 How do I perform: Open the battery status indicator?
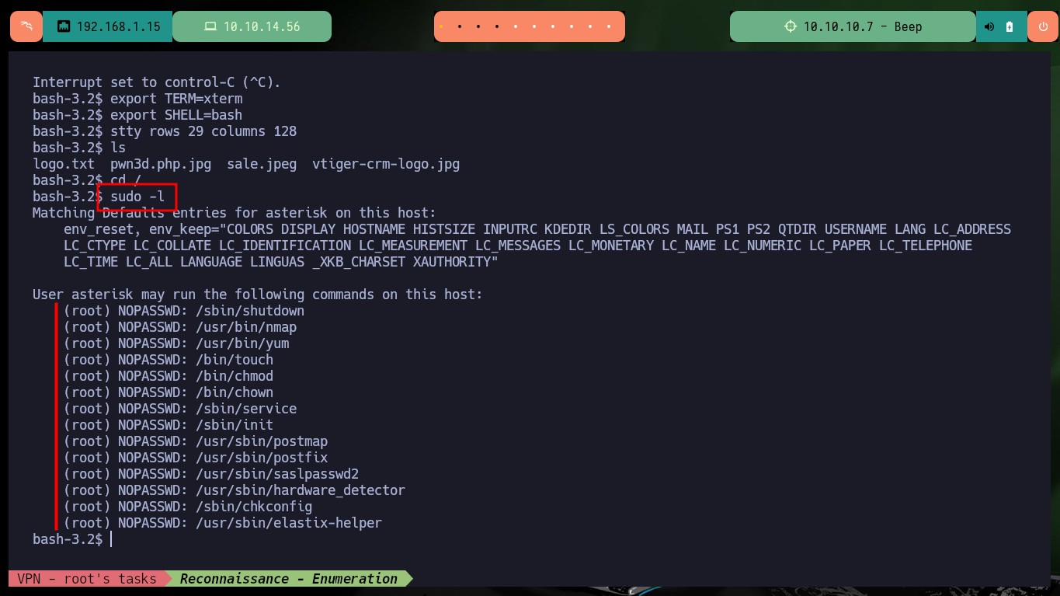[1010, 26]
